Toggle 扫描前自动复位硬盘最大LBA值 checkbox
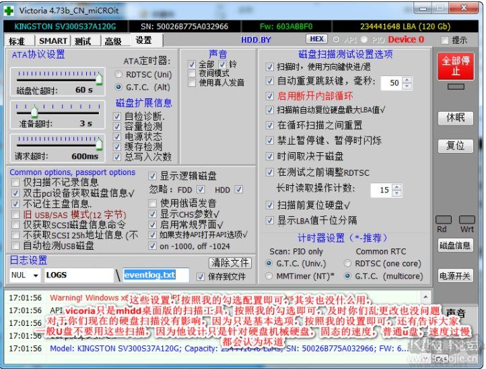The width and height of the screenshot is (486, 369). click(270, 110)
